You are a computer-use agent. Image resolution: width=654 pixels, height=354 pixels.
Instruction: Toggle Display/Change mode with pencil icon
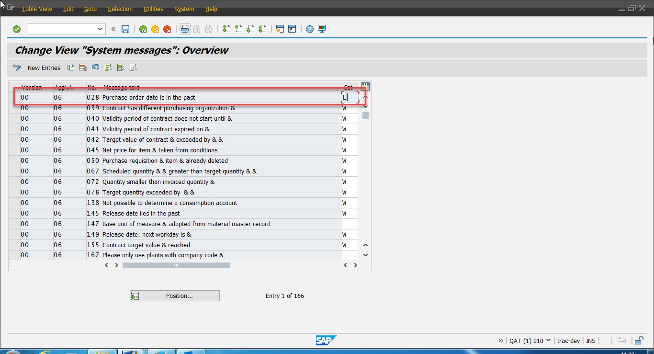17,68
